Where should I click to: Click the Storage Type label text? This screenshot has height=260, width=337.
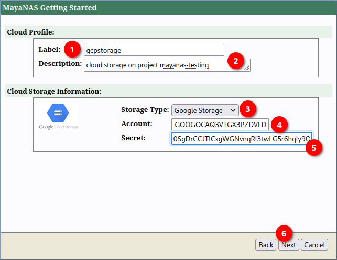click(145, 110)
